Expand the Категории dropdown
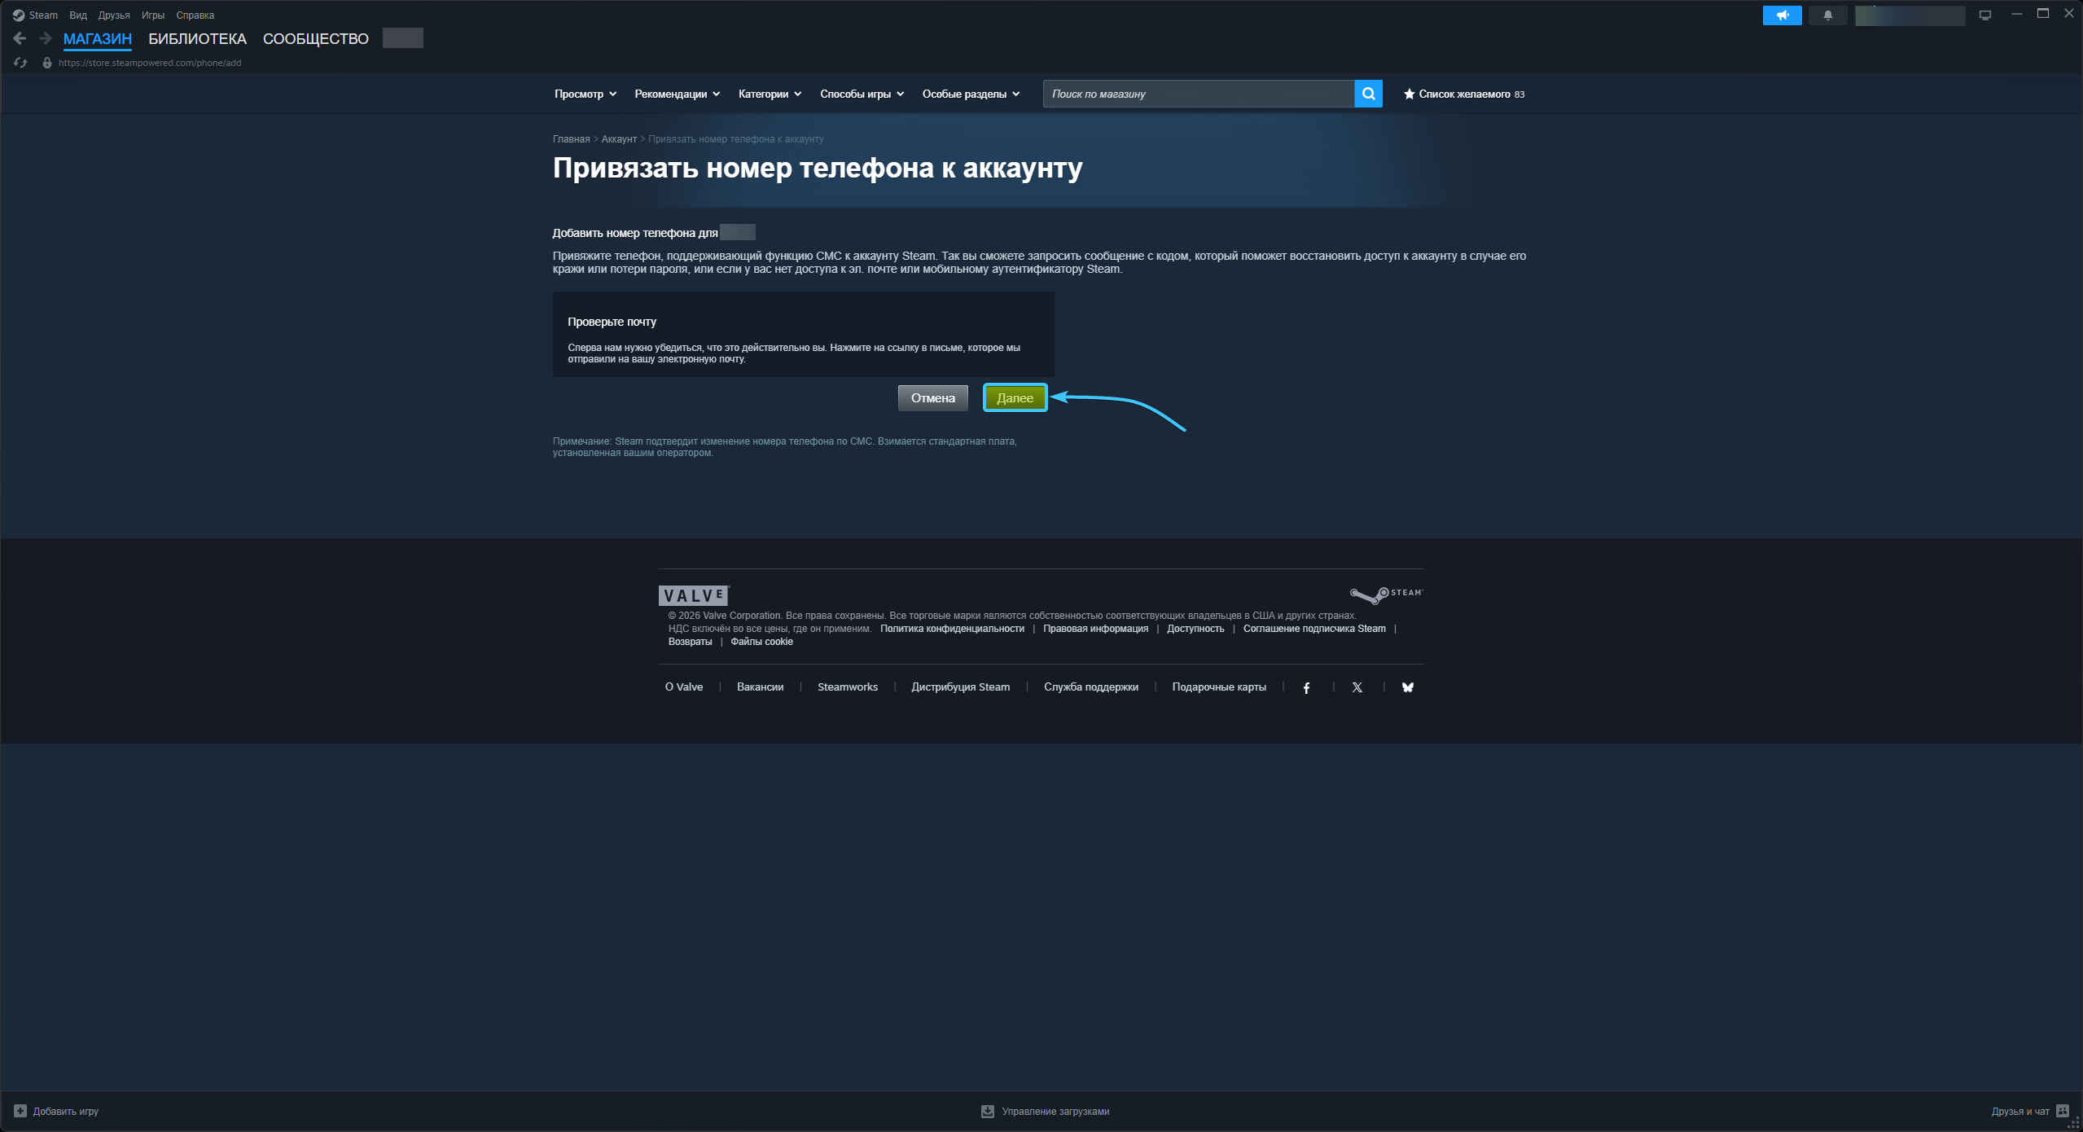 pyautogui.click(x=769, y=94)
